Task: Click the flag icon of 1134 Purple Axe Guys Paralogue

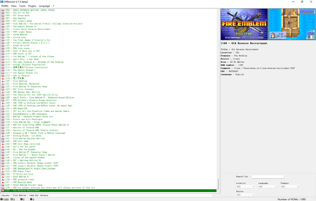Action: [x=3, y=119]
